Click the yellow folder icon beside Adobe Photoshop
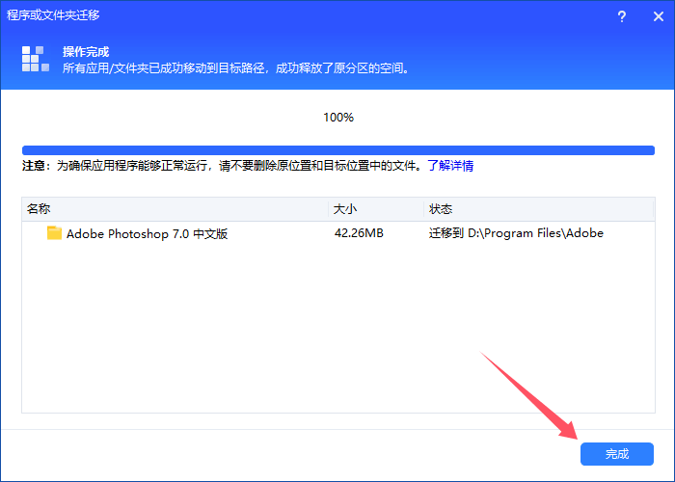The height and width of the screenshot is (482, 675). (x=54, y=233)
